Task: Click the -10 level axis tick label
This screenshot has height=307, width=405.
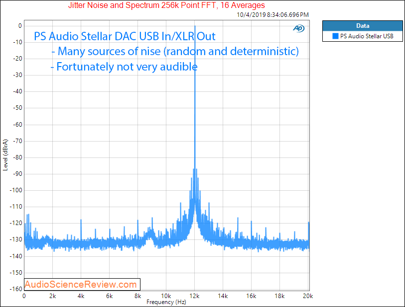Action: click(17, 42)
